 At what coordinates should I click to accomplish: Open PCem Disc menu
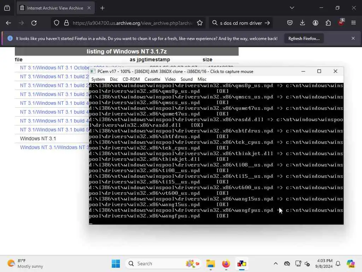(x=113, y=79)
